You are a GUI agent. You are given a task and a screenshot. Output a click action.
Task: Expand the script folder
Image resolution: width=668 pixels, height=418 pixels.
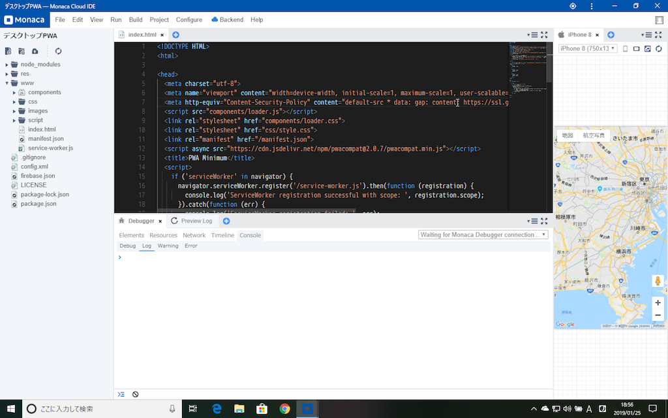(x=14, y=120)
